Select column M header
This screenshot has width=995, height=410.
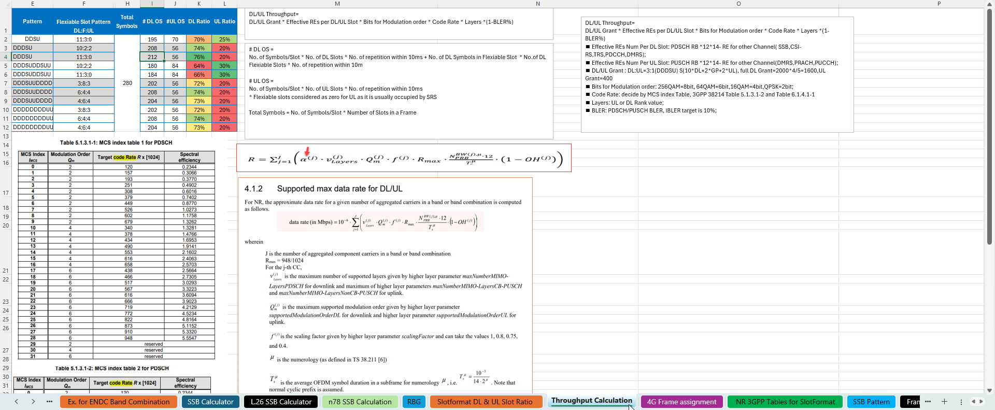click(337, 4)
